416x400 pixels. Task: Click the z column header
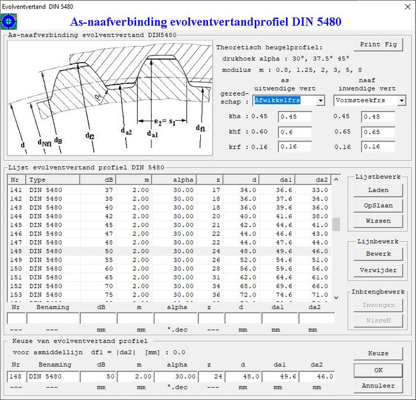tap(210, 180)
